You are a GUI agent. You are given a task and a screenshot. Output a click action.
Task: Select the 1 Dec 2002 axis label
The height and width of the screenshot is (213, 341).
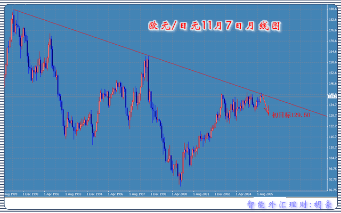tap(222, 193)
